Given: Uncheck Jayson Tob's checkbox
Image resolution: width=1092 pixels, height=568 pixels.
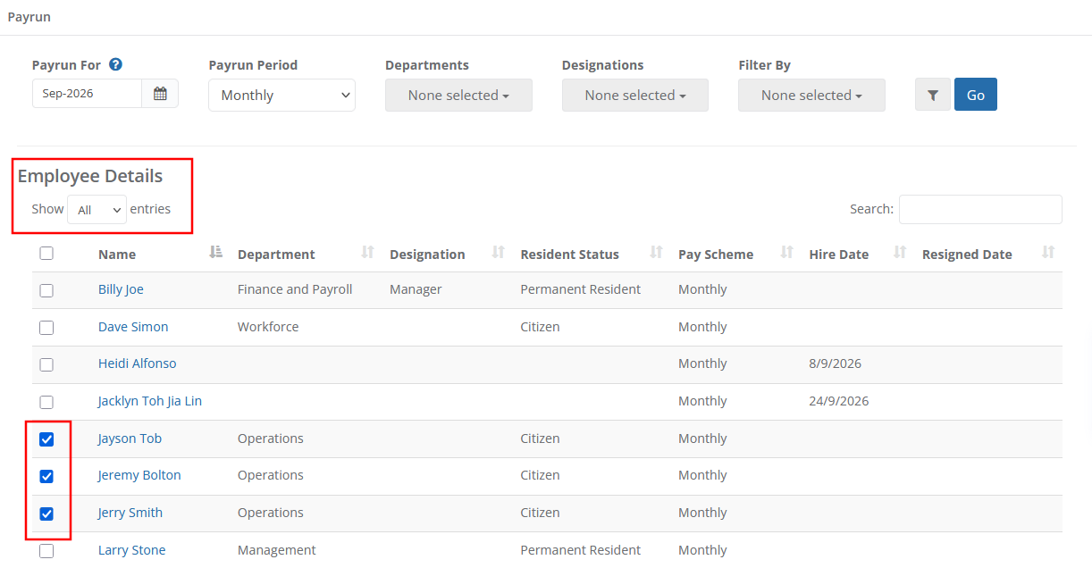Looking at the screenshot, I should (46, 439).
